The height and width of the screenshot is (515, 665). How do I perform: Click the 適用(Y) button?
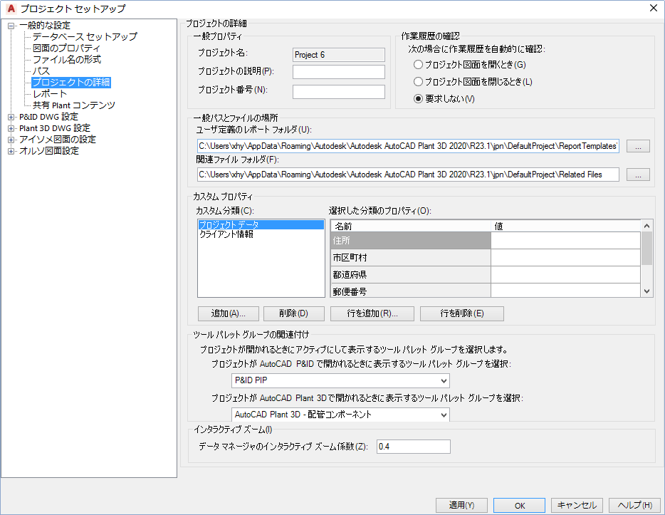(x=461, y=505)
